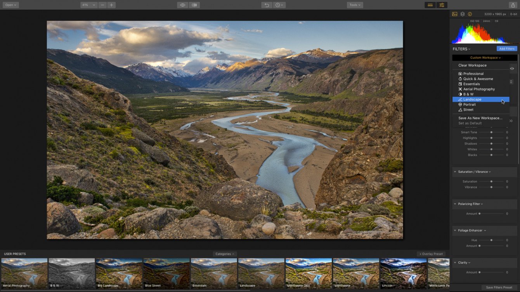Screen dimensions: 520x292
Task: Open the Categories dropdown in presets bar
Action: (x=225, y=254)
